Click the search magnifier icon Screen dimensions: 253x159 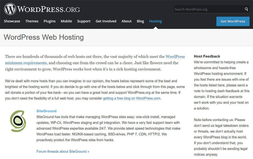(x=246, y=9)
